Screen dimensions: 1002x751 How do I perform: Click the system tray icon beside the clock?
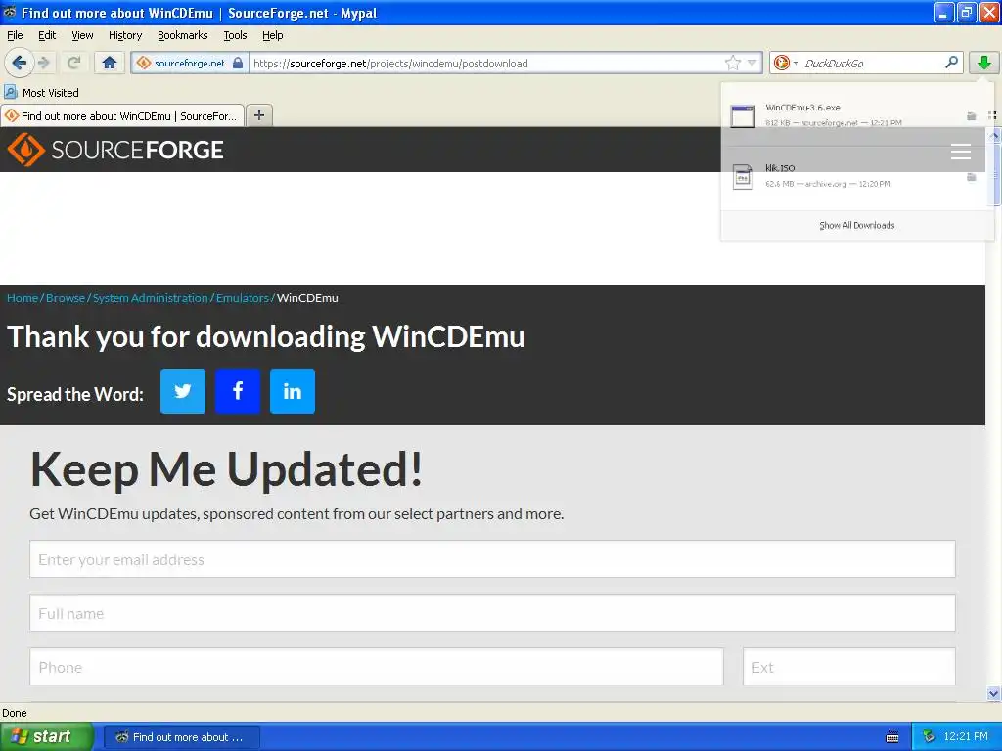coord(929,737)
